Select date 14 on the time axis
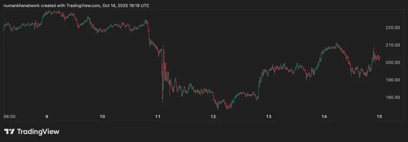The height and width of the screenshot is (142, 408). (324, 116)
